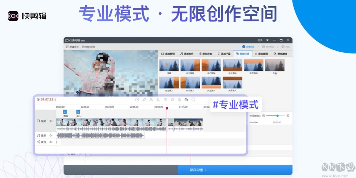
Task: Select the pencil edit icon above the timeline
Action: pos(144,100)
